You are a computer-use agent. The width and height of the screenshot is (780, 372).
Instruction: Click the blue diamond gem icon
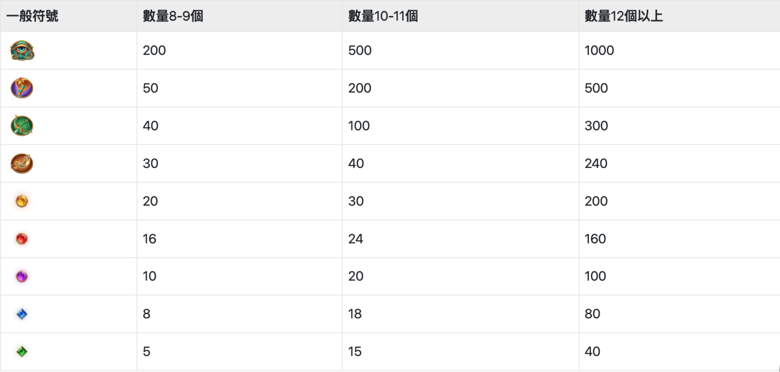(22, 314)
